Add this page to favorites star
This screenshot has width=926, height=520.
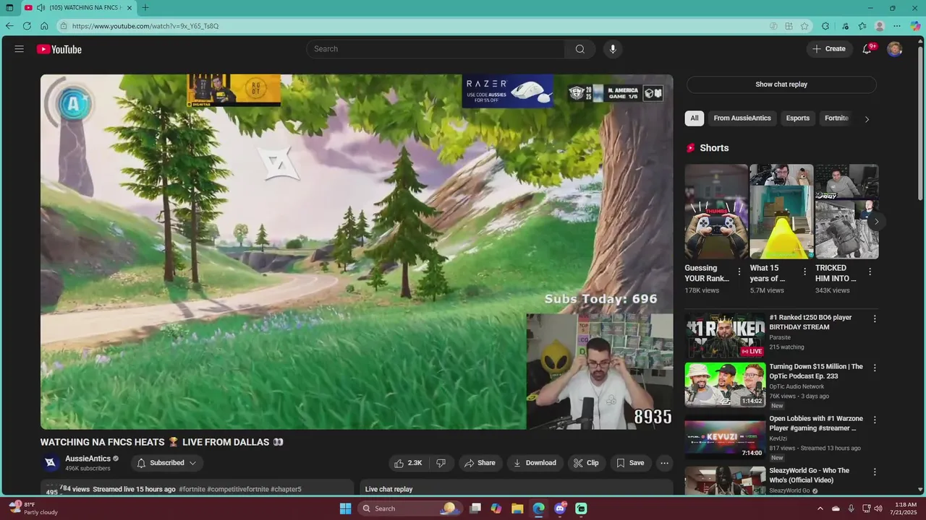[804, 26]
